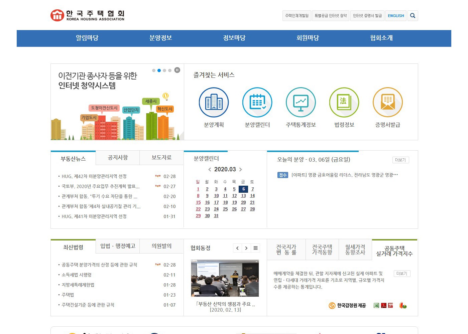The image size is (468, 334).
Task: Open the 분양캘린더 calendar icon
Action: (x=257, y=102)
